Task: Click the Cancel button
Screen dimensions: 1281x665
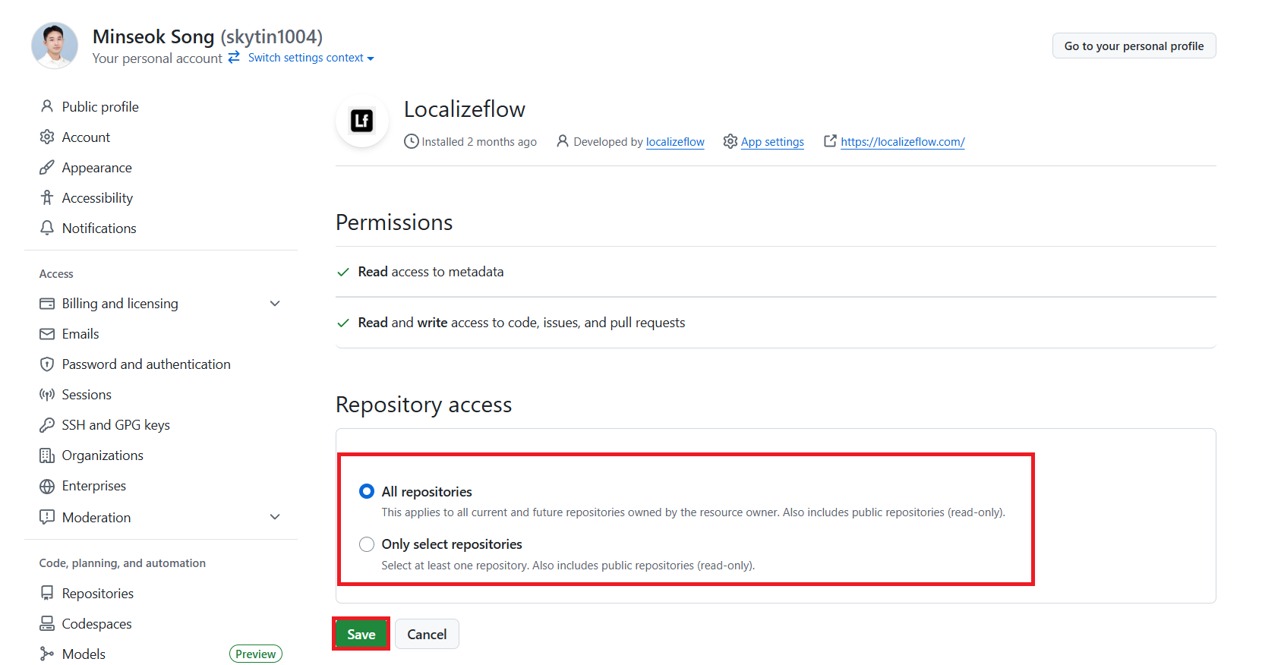Action: (x=427, y=634)
